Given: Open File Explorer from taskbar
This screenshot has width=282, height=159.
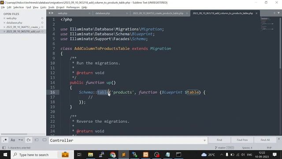Looking at the screenshot, I should pyautogui.click(x=90, y=155).
